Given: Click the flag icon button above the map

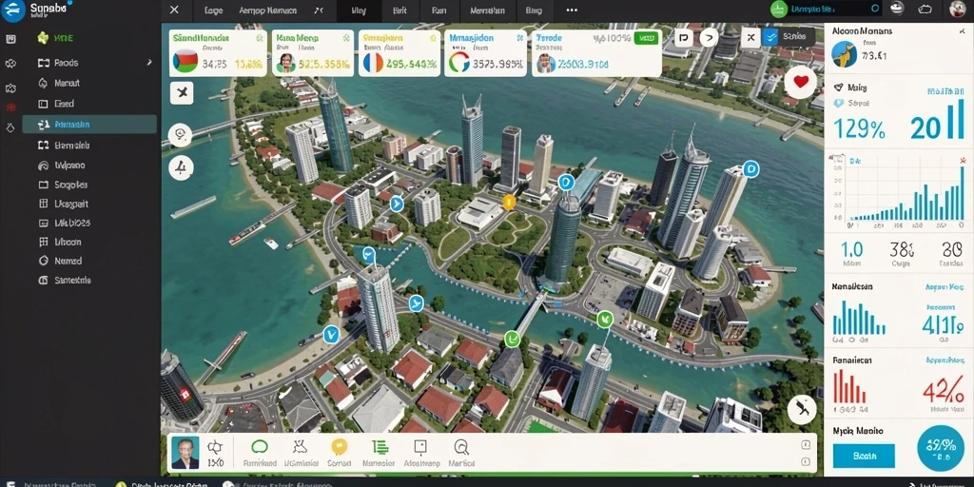Looking at the screenshot, I should tap(684, 38).
